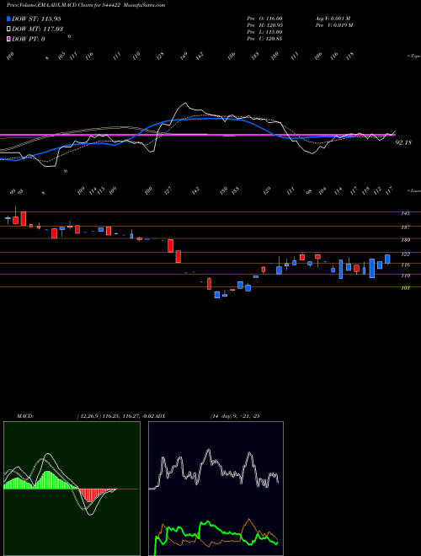Click the 92.18 EMA value label

tap(403, 143)
